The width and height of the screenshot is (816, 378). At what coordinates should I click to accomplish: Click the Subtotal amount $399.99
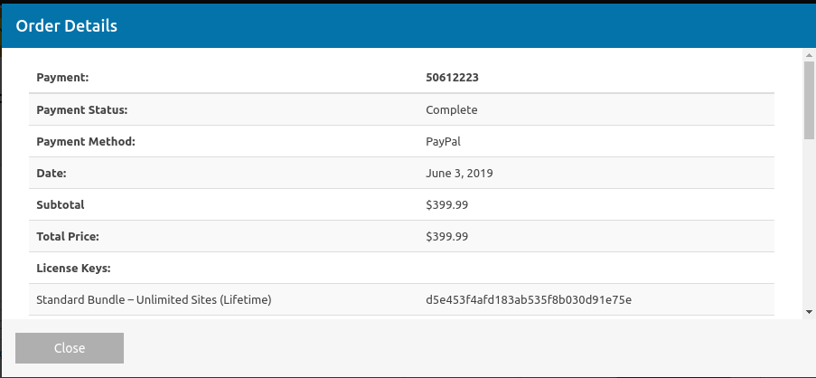(446, 204)
